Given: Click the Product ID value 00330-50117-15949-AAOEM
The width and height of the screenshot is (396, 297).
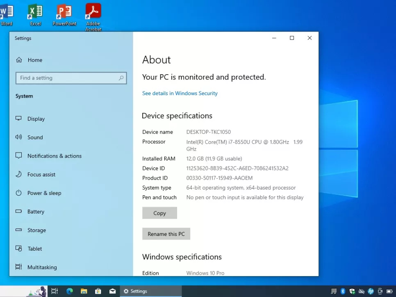Looking at the screenshot, I should click(x=219, y=178).
